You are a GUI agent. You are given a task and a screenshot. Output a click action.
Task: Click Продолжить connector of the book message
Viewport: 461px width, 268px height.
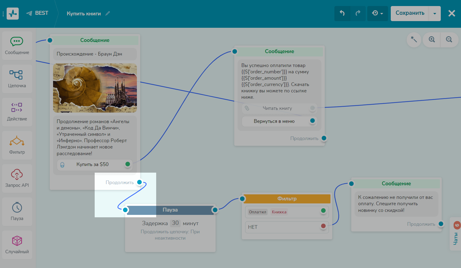click(x=139, y=182)
